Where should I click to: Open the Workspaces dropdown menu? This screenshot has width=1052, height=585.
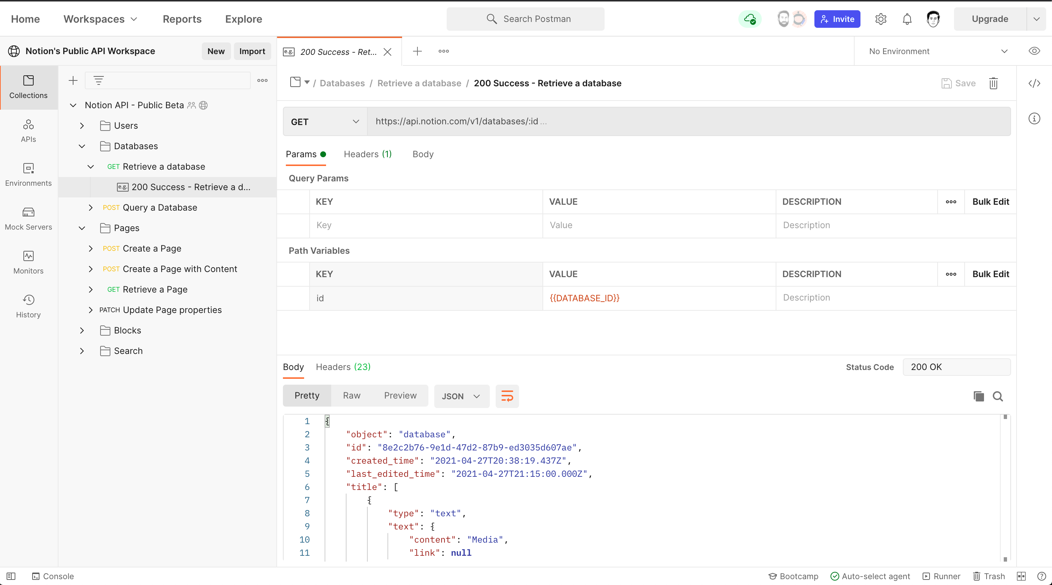pyautogui.click(x=101, y=19)
